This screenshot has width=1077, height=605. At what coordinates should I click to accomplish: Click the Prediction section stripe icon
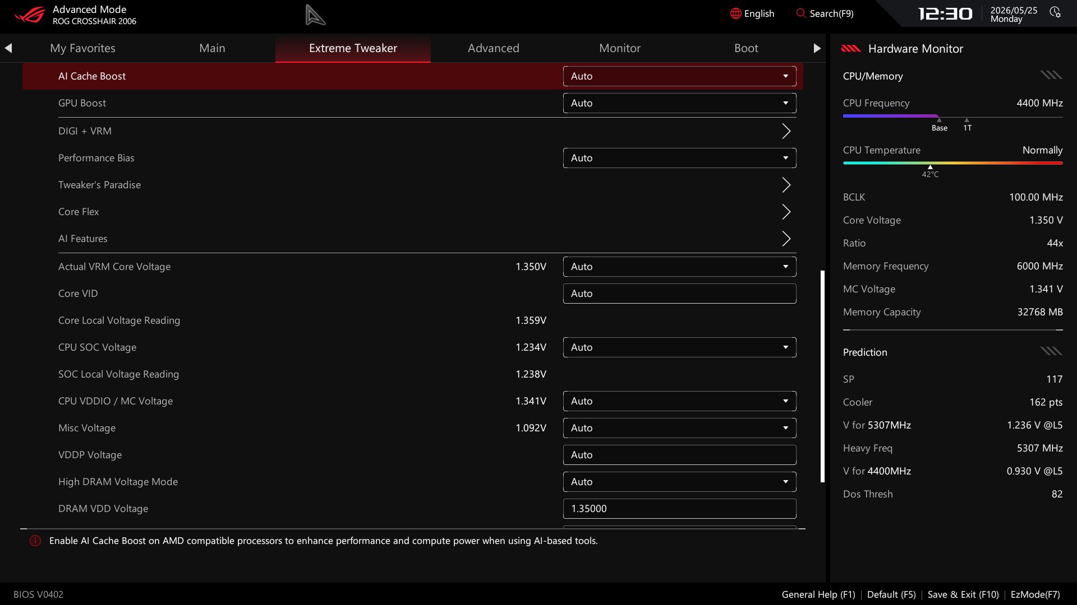1051,351
